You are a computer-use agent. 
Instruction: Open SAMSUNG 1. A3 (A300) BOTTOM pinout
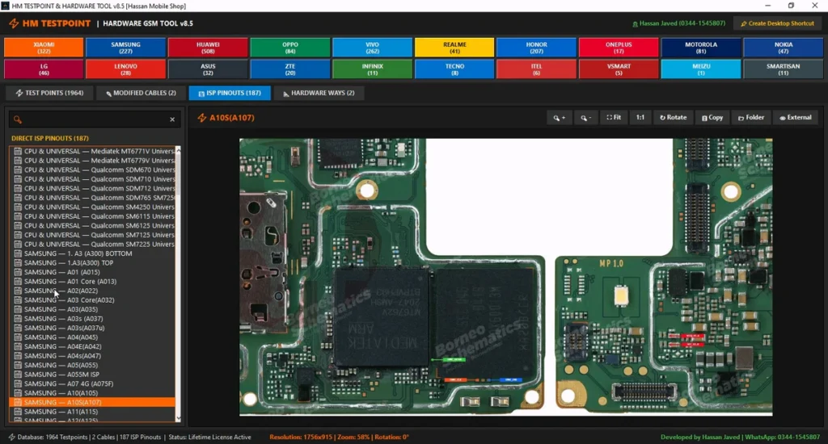93,253
